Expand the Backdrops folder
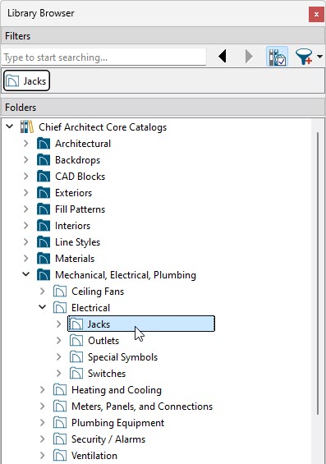The image size is (326, 464). [26, 160]
